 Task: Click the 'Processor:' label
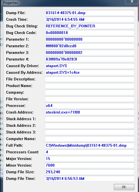pyautogui.click(x=16, y=106)
